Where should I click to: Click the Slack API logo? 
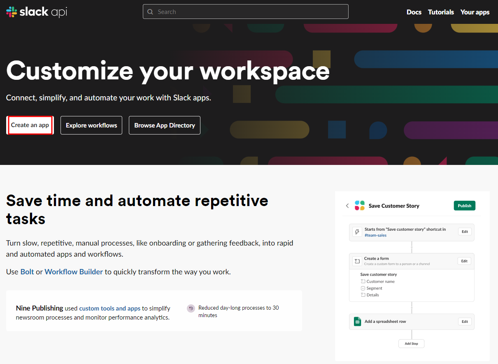coord(37,12)
